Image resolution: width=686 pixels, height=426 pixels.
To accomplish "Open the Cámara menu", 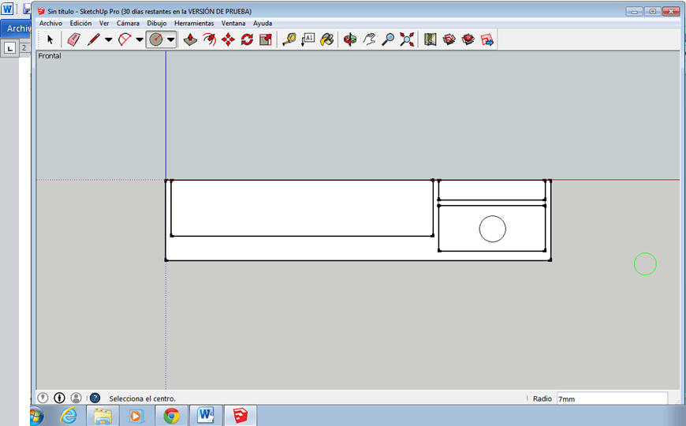I will coord(128,23).
